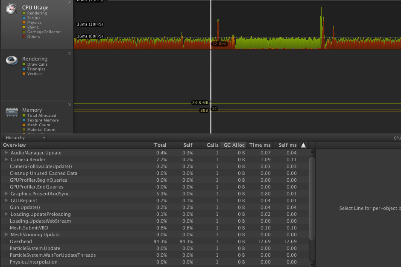Sort by the Total column header

click(155, 145)
